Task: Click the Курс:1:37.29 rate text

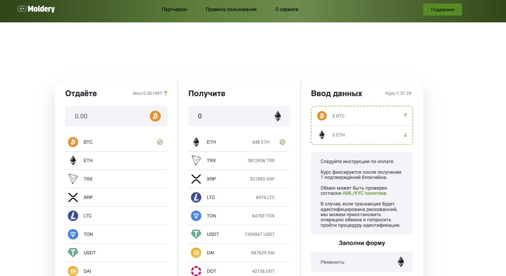Action: (398, 93)
